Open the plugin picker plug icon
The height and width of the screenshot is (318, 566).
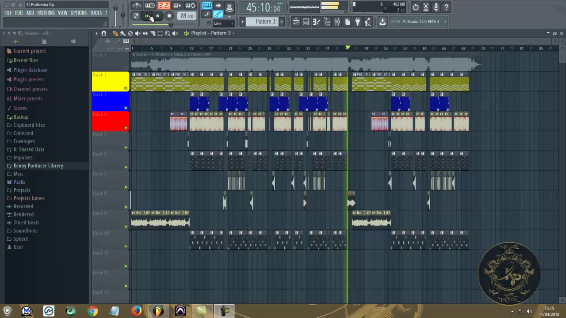358,22
